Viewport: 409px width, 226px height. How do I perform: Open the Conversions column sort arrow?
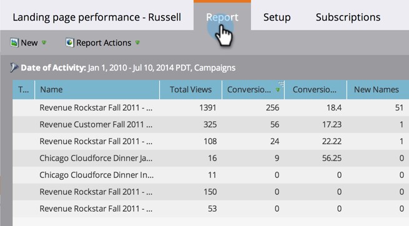click(278, 90)
